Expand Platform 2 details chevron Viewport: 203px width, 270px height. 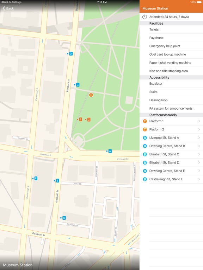pos(199,129)
